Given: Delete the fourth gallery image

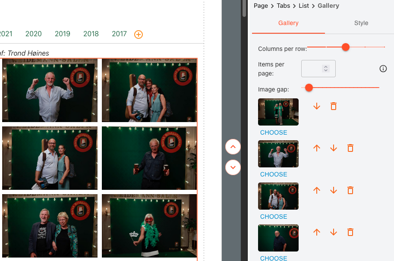Looking at the screenshot, I should click(x=350, y=232).
